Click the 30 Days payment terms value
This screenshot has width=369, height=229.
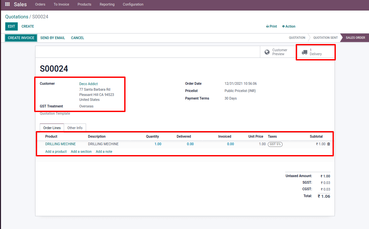[231, 98]
